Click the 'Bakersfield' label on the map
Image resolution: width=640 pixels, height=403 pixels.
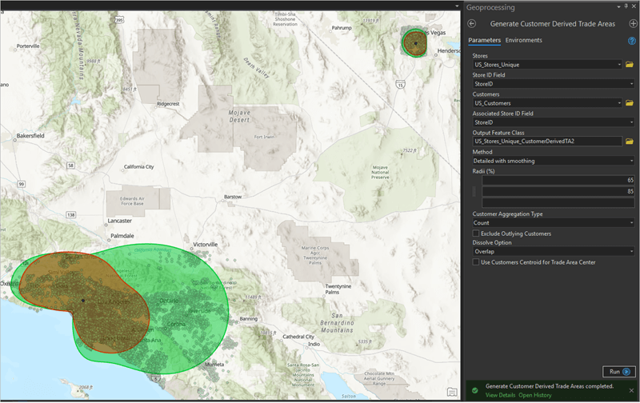click(30, 135)
